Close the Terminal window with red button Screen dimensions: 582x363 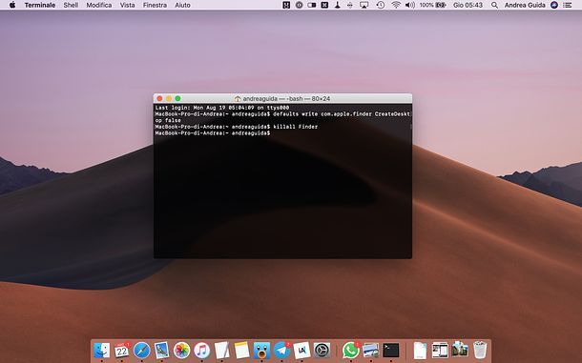[159, 98]
